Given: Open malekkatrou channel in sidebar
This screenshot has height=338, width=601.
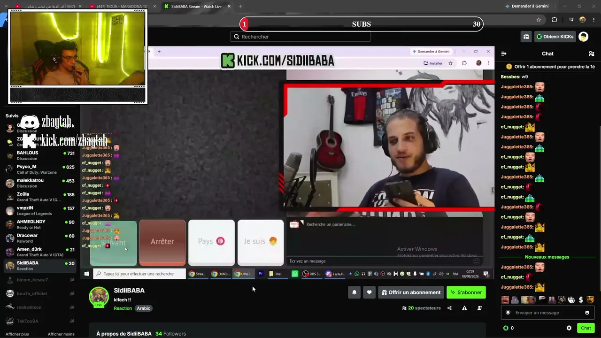Looking at the screenshot, I should (x=40, y=183).
